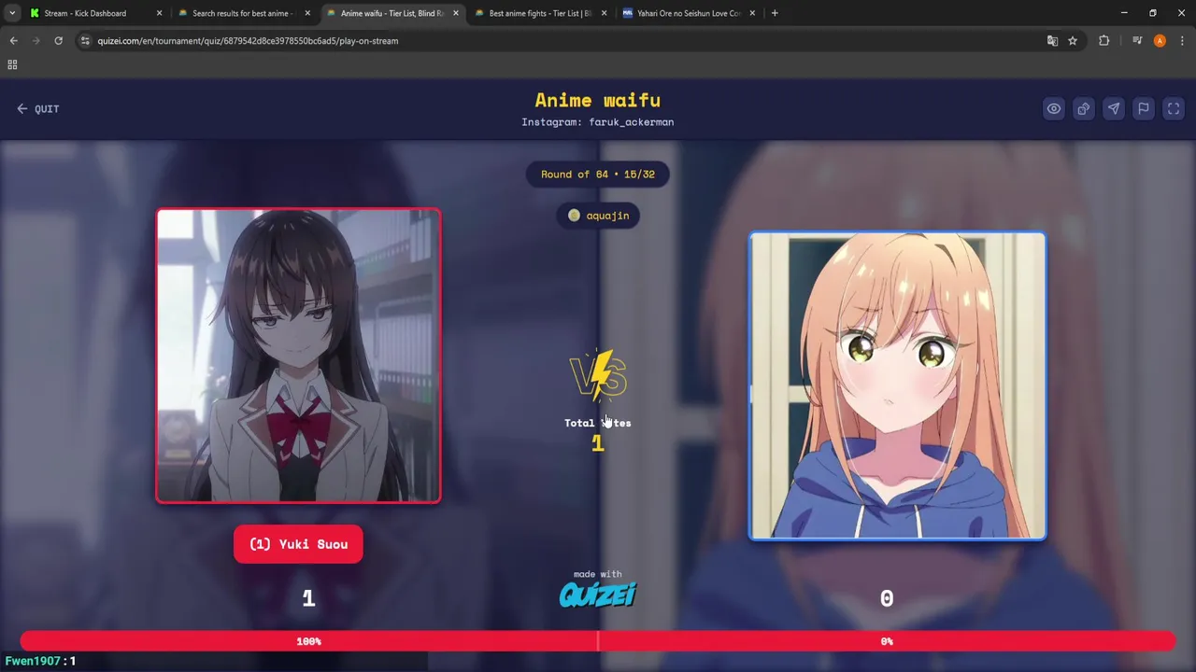View site information icon in address bar
This screenshot has width=1196, height=672.
(85, 41)
